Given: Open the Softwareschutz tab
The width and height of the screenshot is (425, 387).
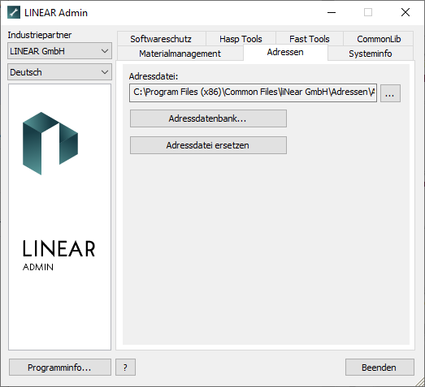Looking at the screenshot, I should tap(161, 39).
